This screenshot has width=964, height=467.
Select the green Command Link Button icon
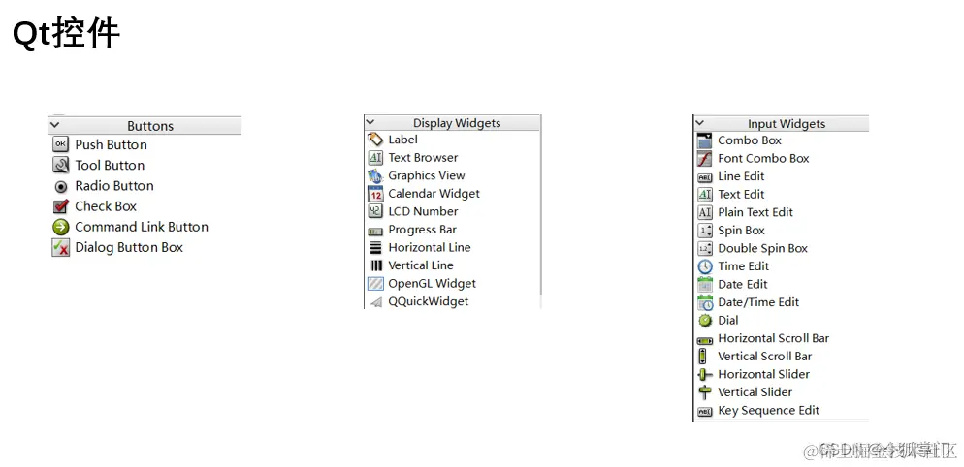(60, 227)
